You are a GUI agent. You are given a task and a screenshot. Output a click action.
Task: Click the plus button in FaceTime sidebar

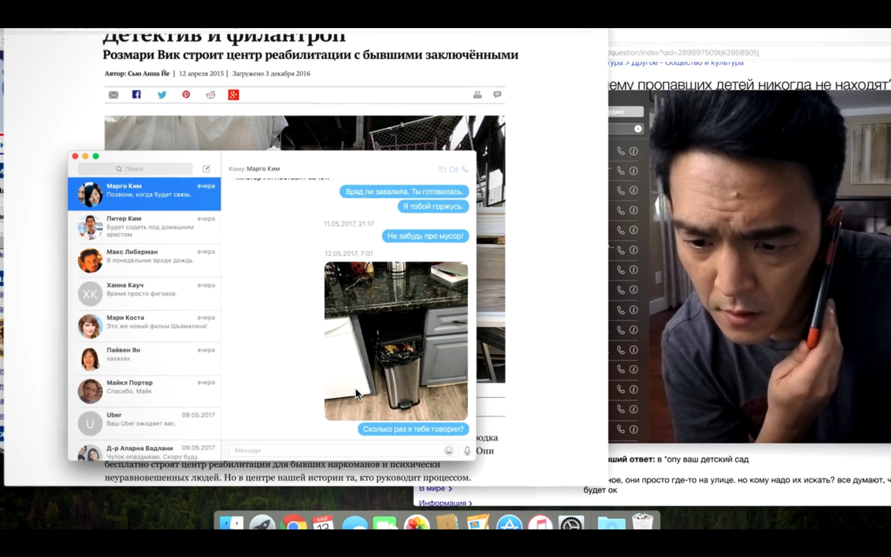pyautogui.click(x=638, y=129)
